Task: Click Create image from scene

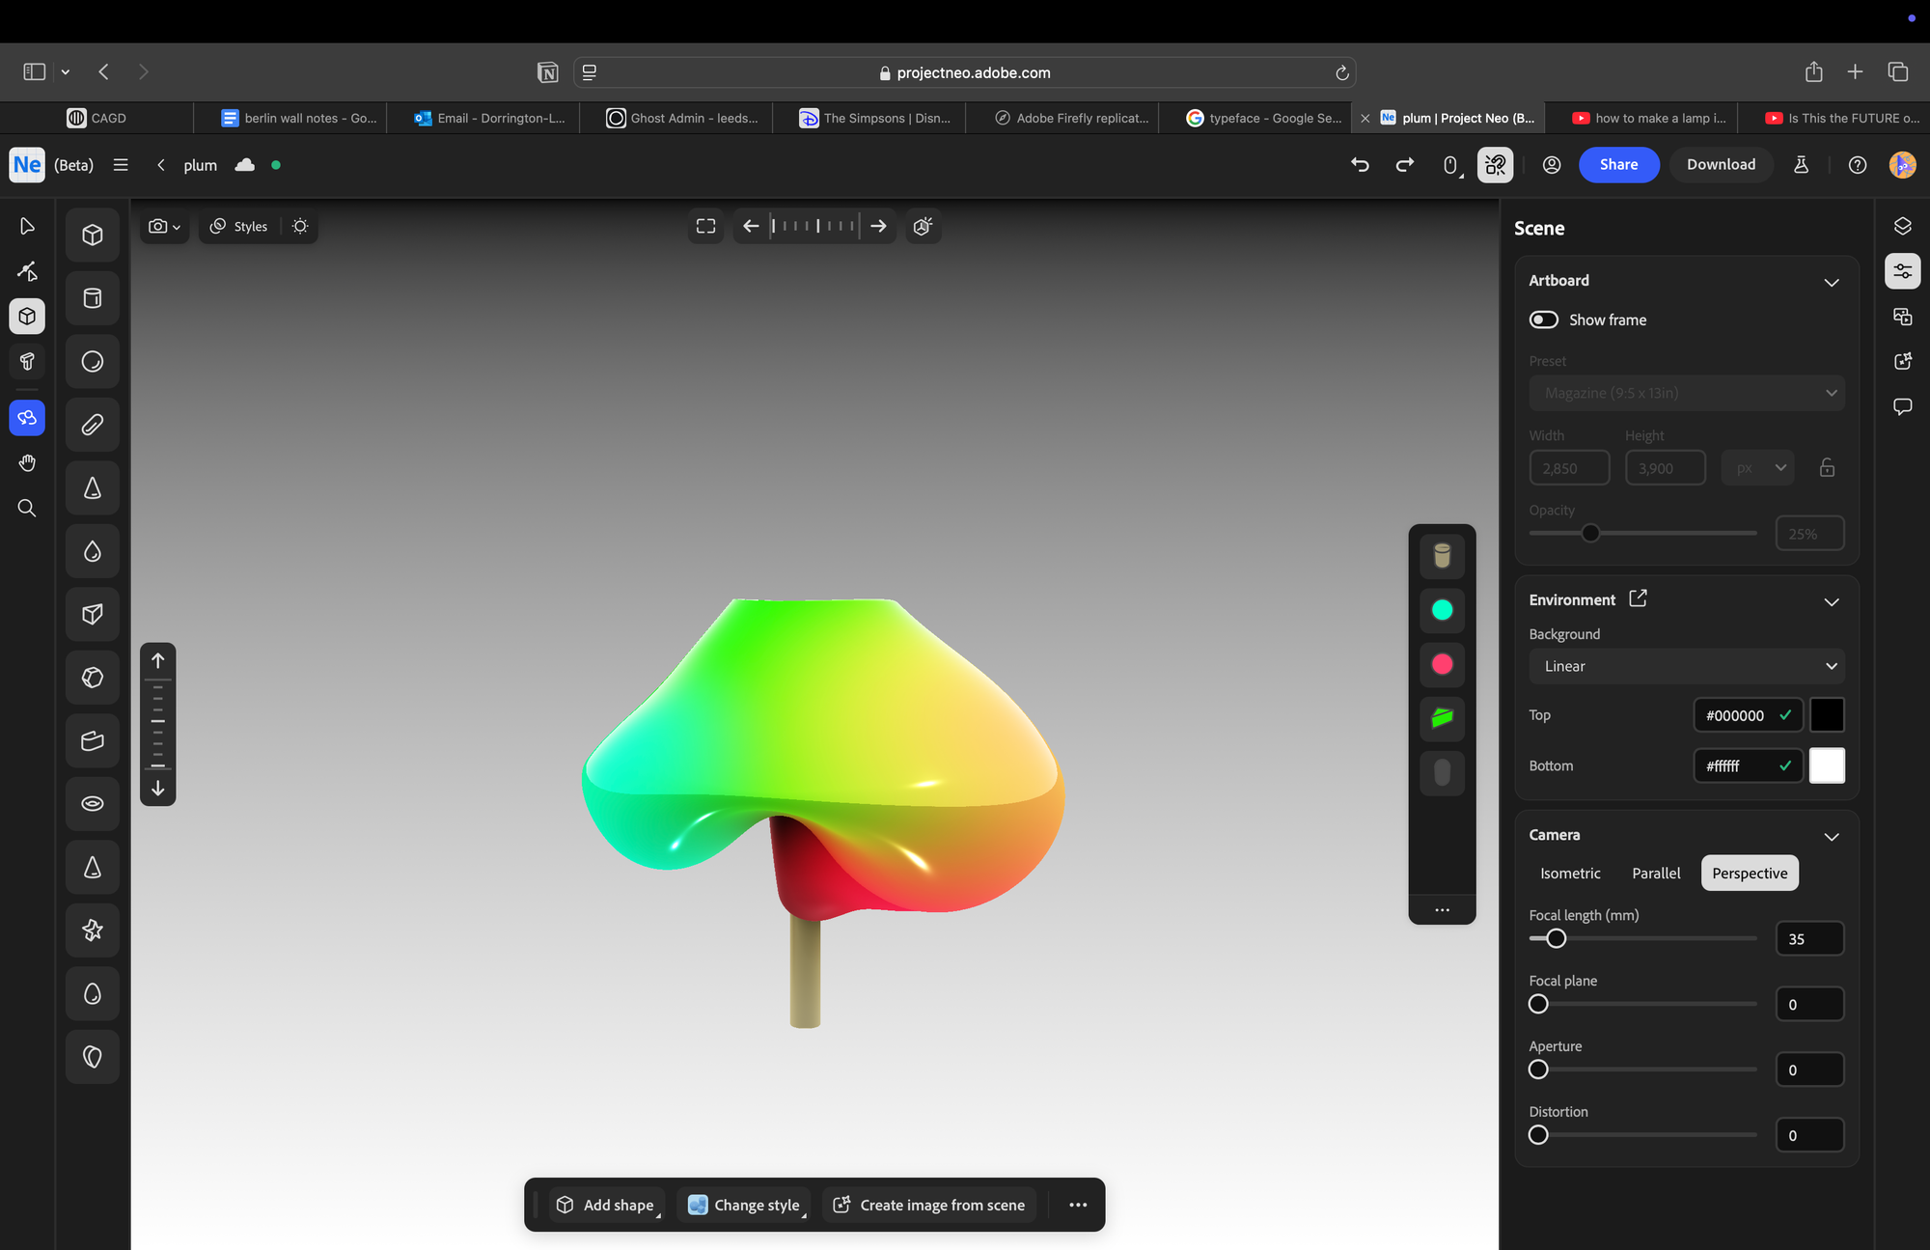Action: click(929, 1205)
